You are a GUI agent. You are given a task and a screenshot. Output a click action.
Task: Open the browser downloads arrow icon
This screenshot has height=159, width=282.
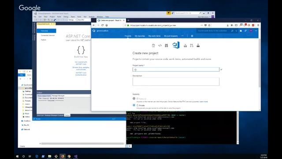(228, 25)
